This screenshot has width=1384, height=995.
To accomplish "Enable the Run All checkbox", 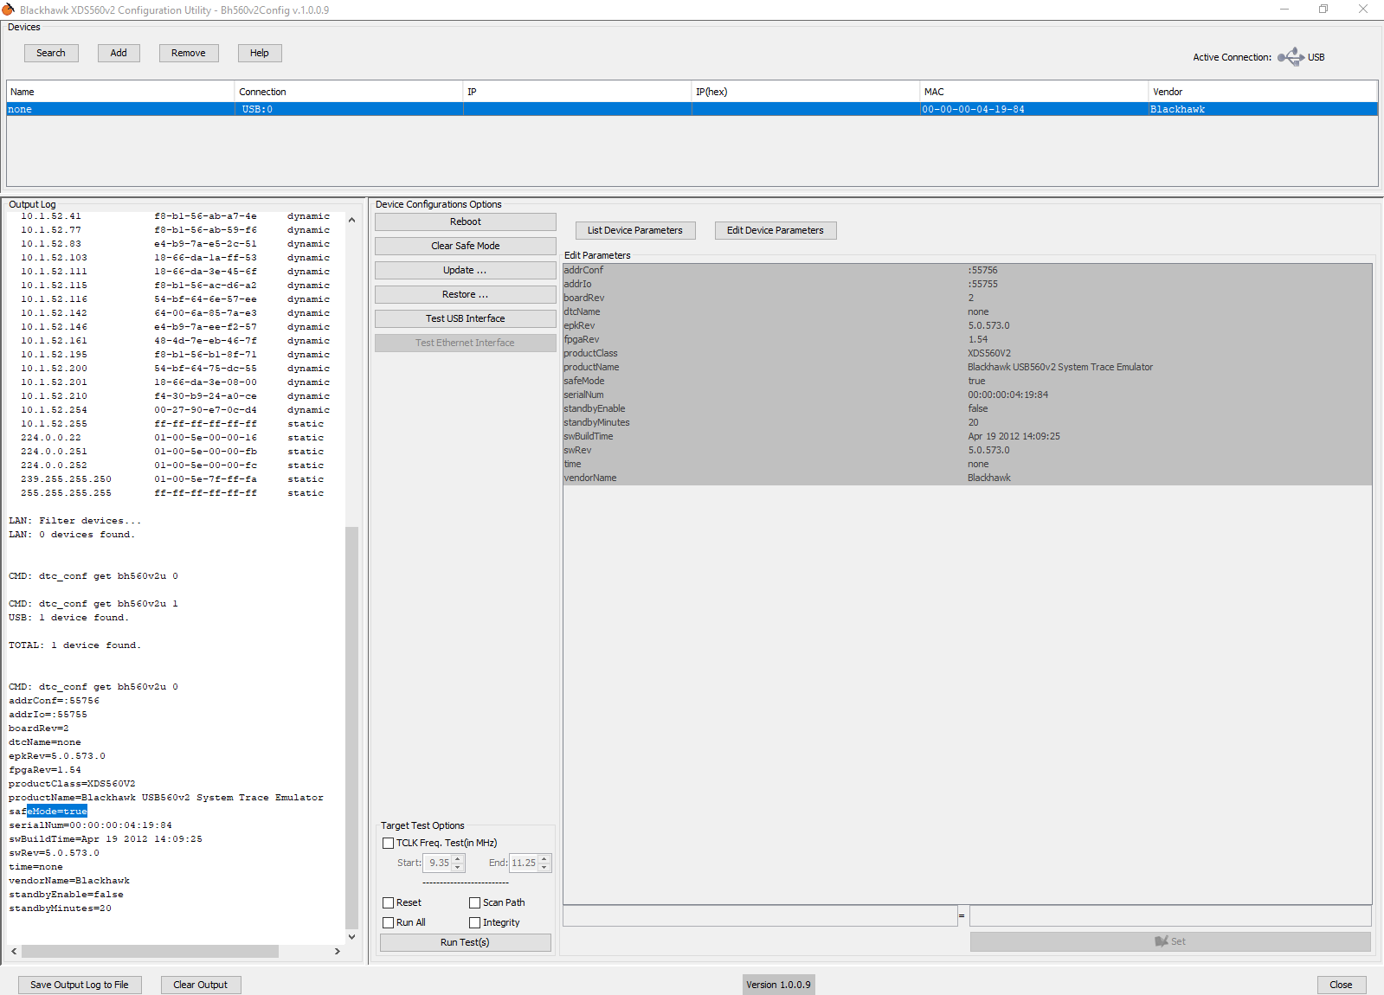I will [x=389, y=922].
